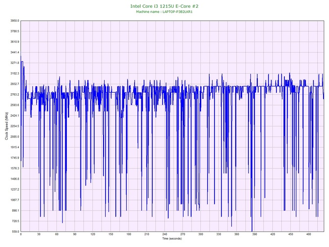Click the 270 seconds time axis label
329x247 pixels.
[x=183, y=234]
